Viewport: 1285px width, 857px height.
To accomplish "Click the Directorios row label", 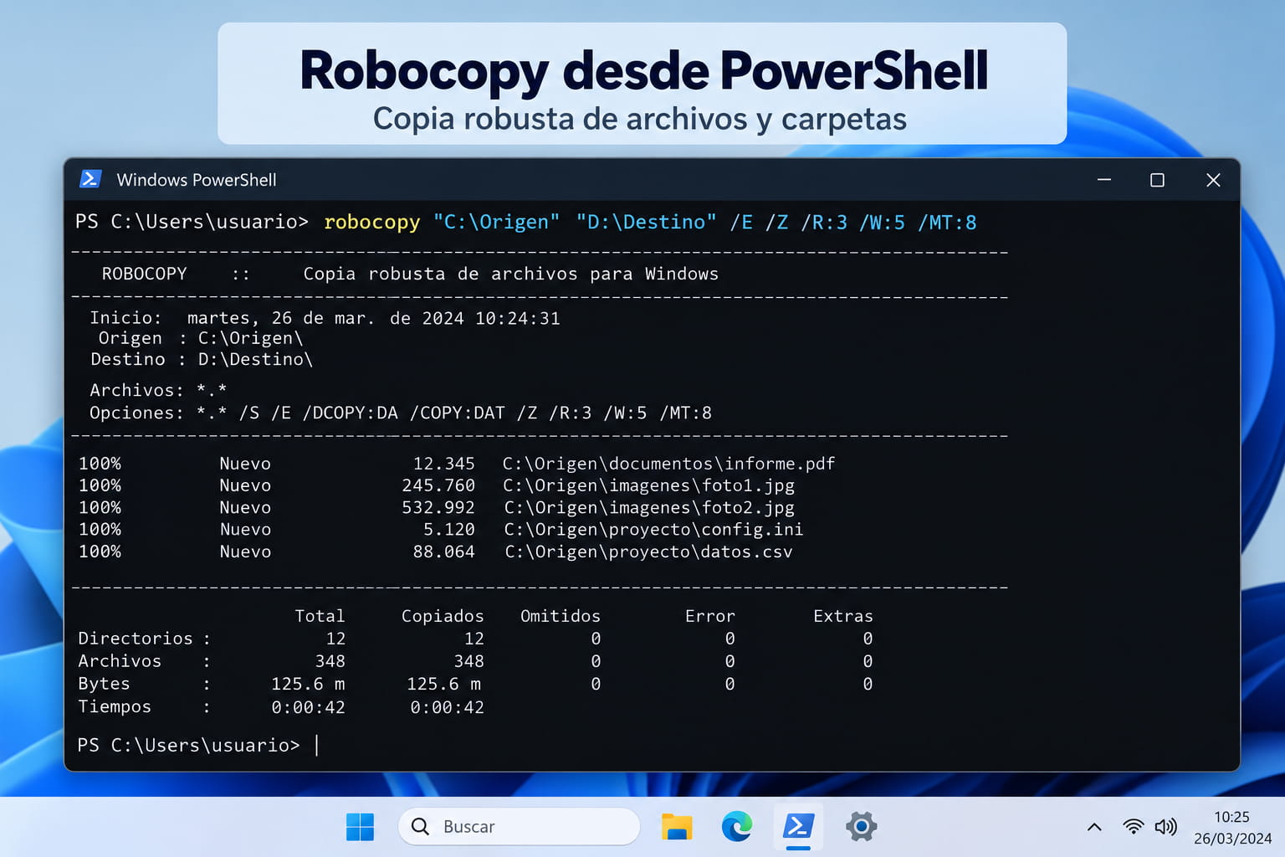I will coord(136,639).
